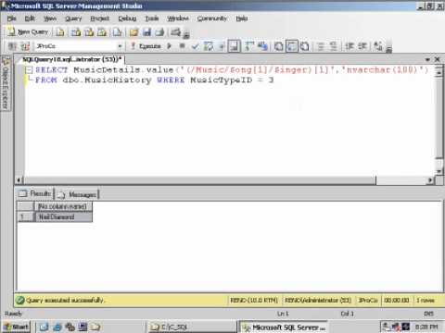The width and height of the screenshot is (445, 333).
Task: Collapse the SELECT statement outline
Action: [x=29, y=70]
